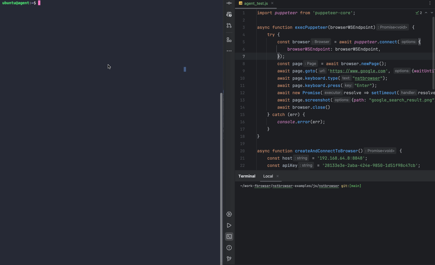Open the workspace tools panel
Viewport: 435px width, 265px height.
[x=229, y=40]
